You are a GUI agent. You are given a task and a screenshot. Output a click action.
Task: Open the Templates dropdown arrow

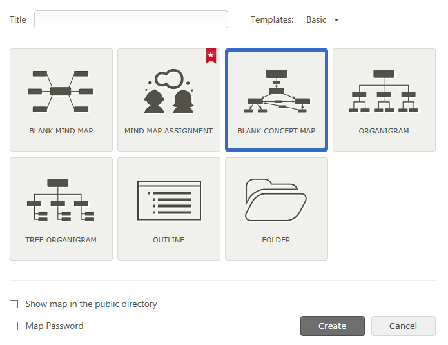pyautogui.click(x=336, y=20)
